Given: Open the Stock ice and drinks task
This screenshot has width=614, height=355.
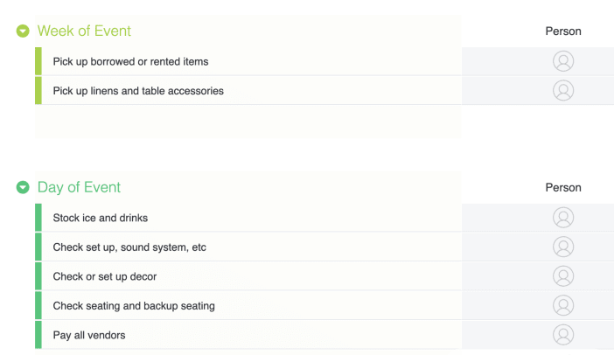Looking at the screenshot, I should (101, 218).
